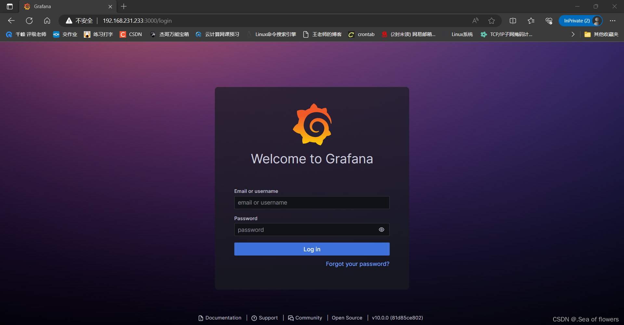Click the not-secure warning triangle icon

click(x=69, y=21)
